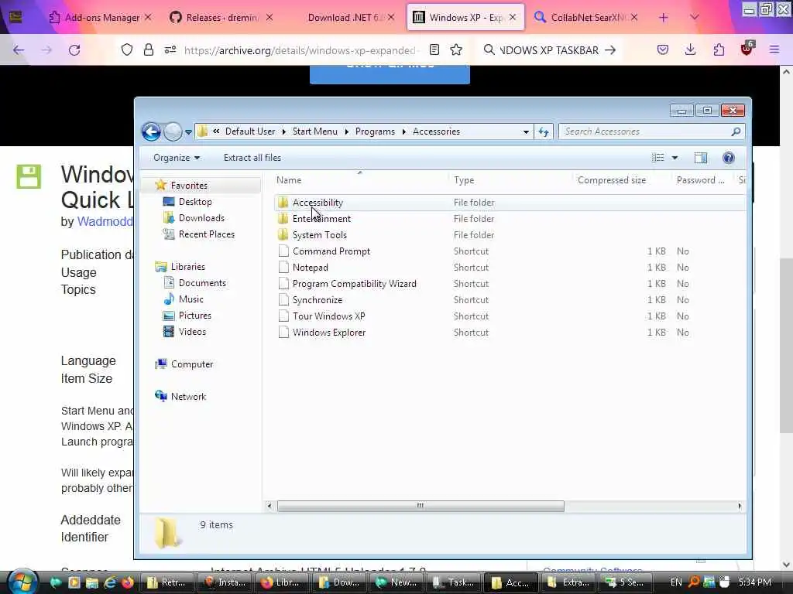The width and height of the screenshot is (793, 594).
Task: Open the view options dropdown arrow
Action: (x=675, y=158)
